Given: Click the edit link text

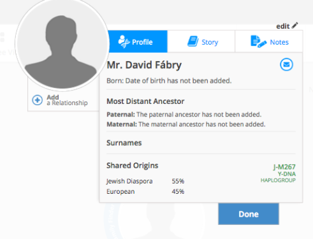Looking at the screenshot, I should point(282,26).
